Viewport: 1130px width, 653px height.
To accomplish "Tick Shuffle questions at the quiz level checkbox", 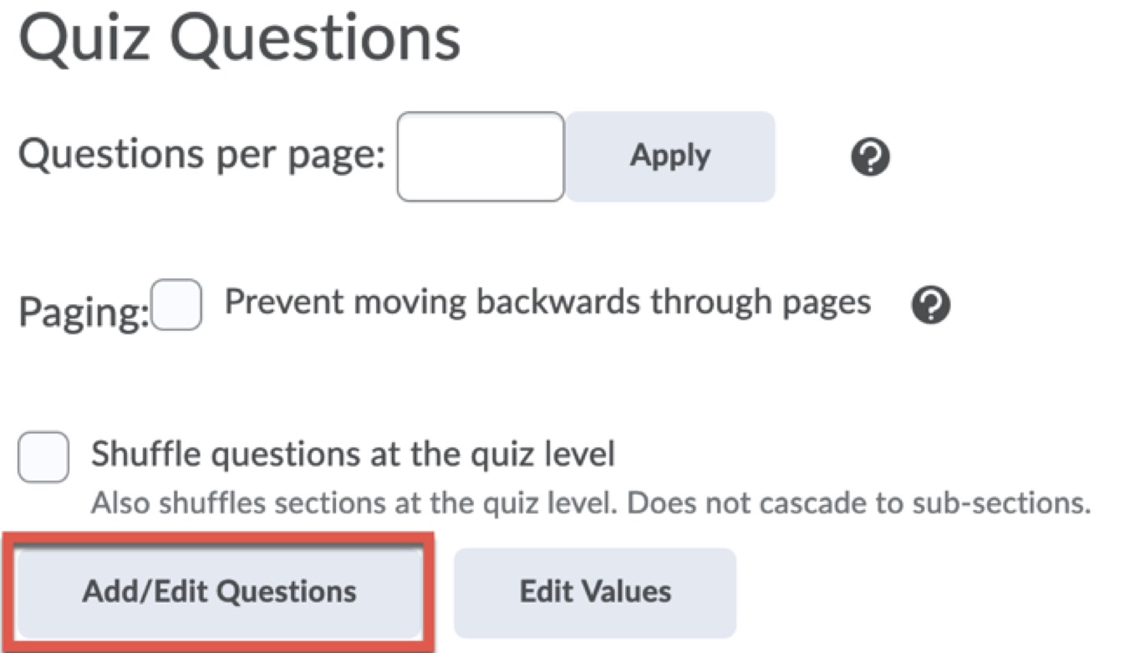I will point(43,457).
